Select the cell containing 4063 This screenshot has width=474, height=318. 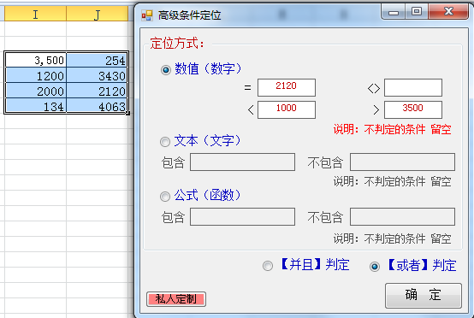tap(97, 106)
